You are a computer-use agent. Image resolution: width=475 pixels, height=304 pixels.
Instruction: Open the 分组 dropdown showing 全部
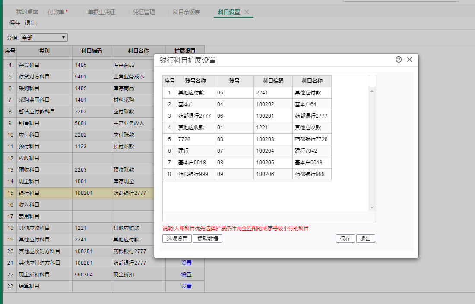[44, 38]
